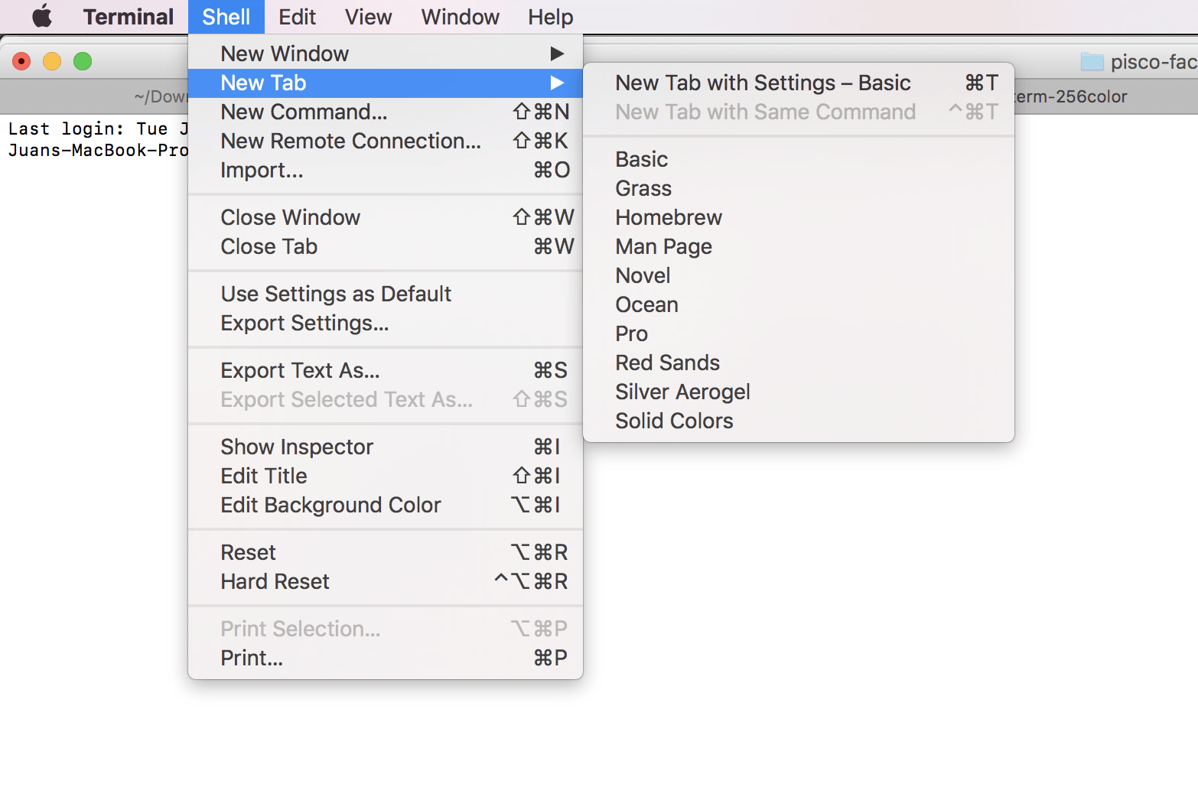Click the yellow minimize window button

pos(52,61)
